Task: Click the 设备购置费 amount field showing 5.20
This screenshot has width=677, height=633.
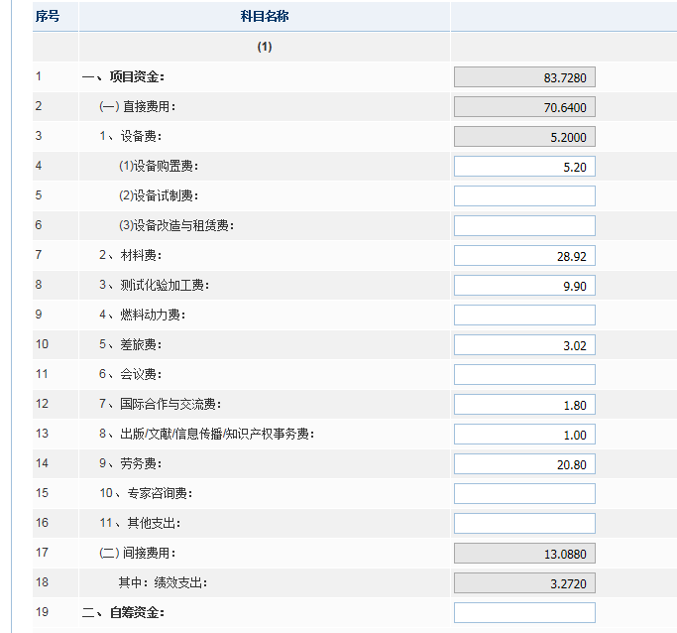Action: (524, 167)
